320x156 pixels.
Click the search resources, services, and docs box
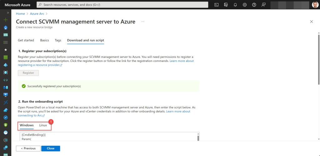click(x=122, y=5)
